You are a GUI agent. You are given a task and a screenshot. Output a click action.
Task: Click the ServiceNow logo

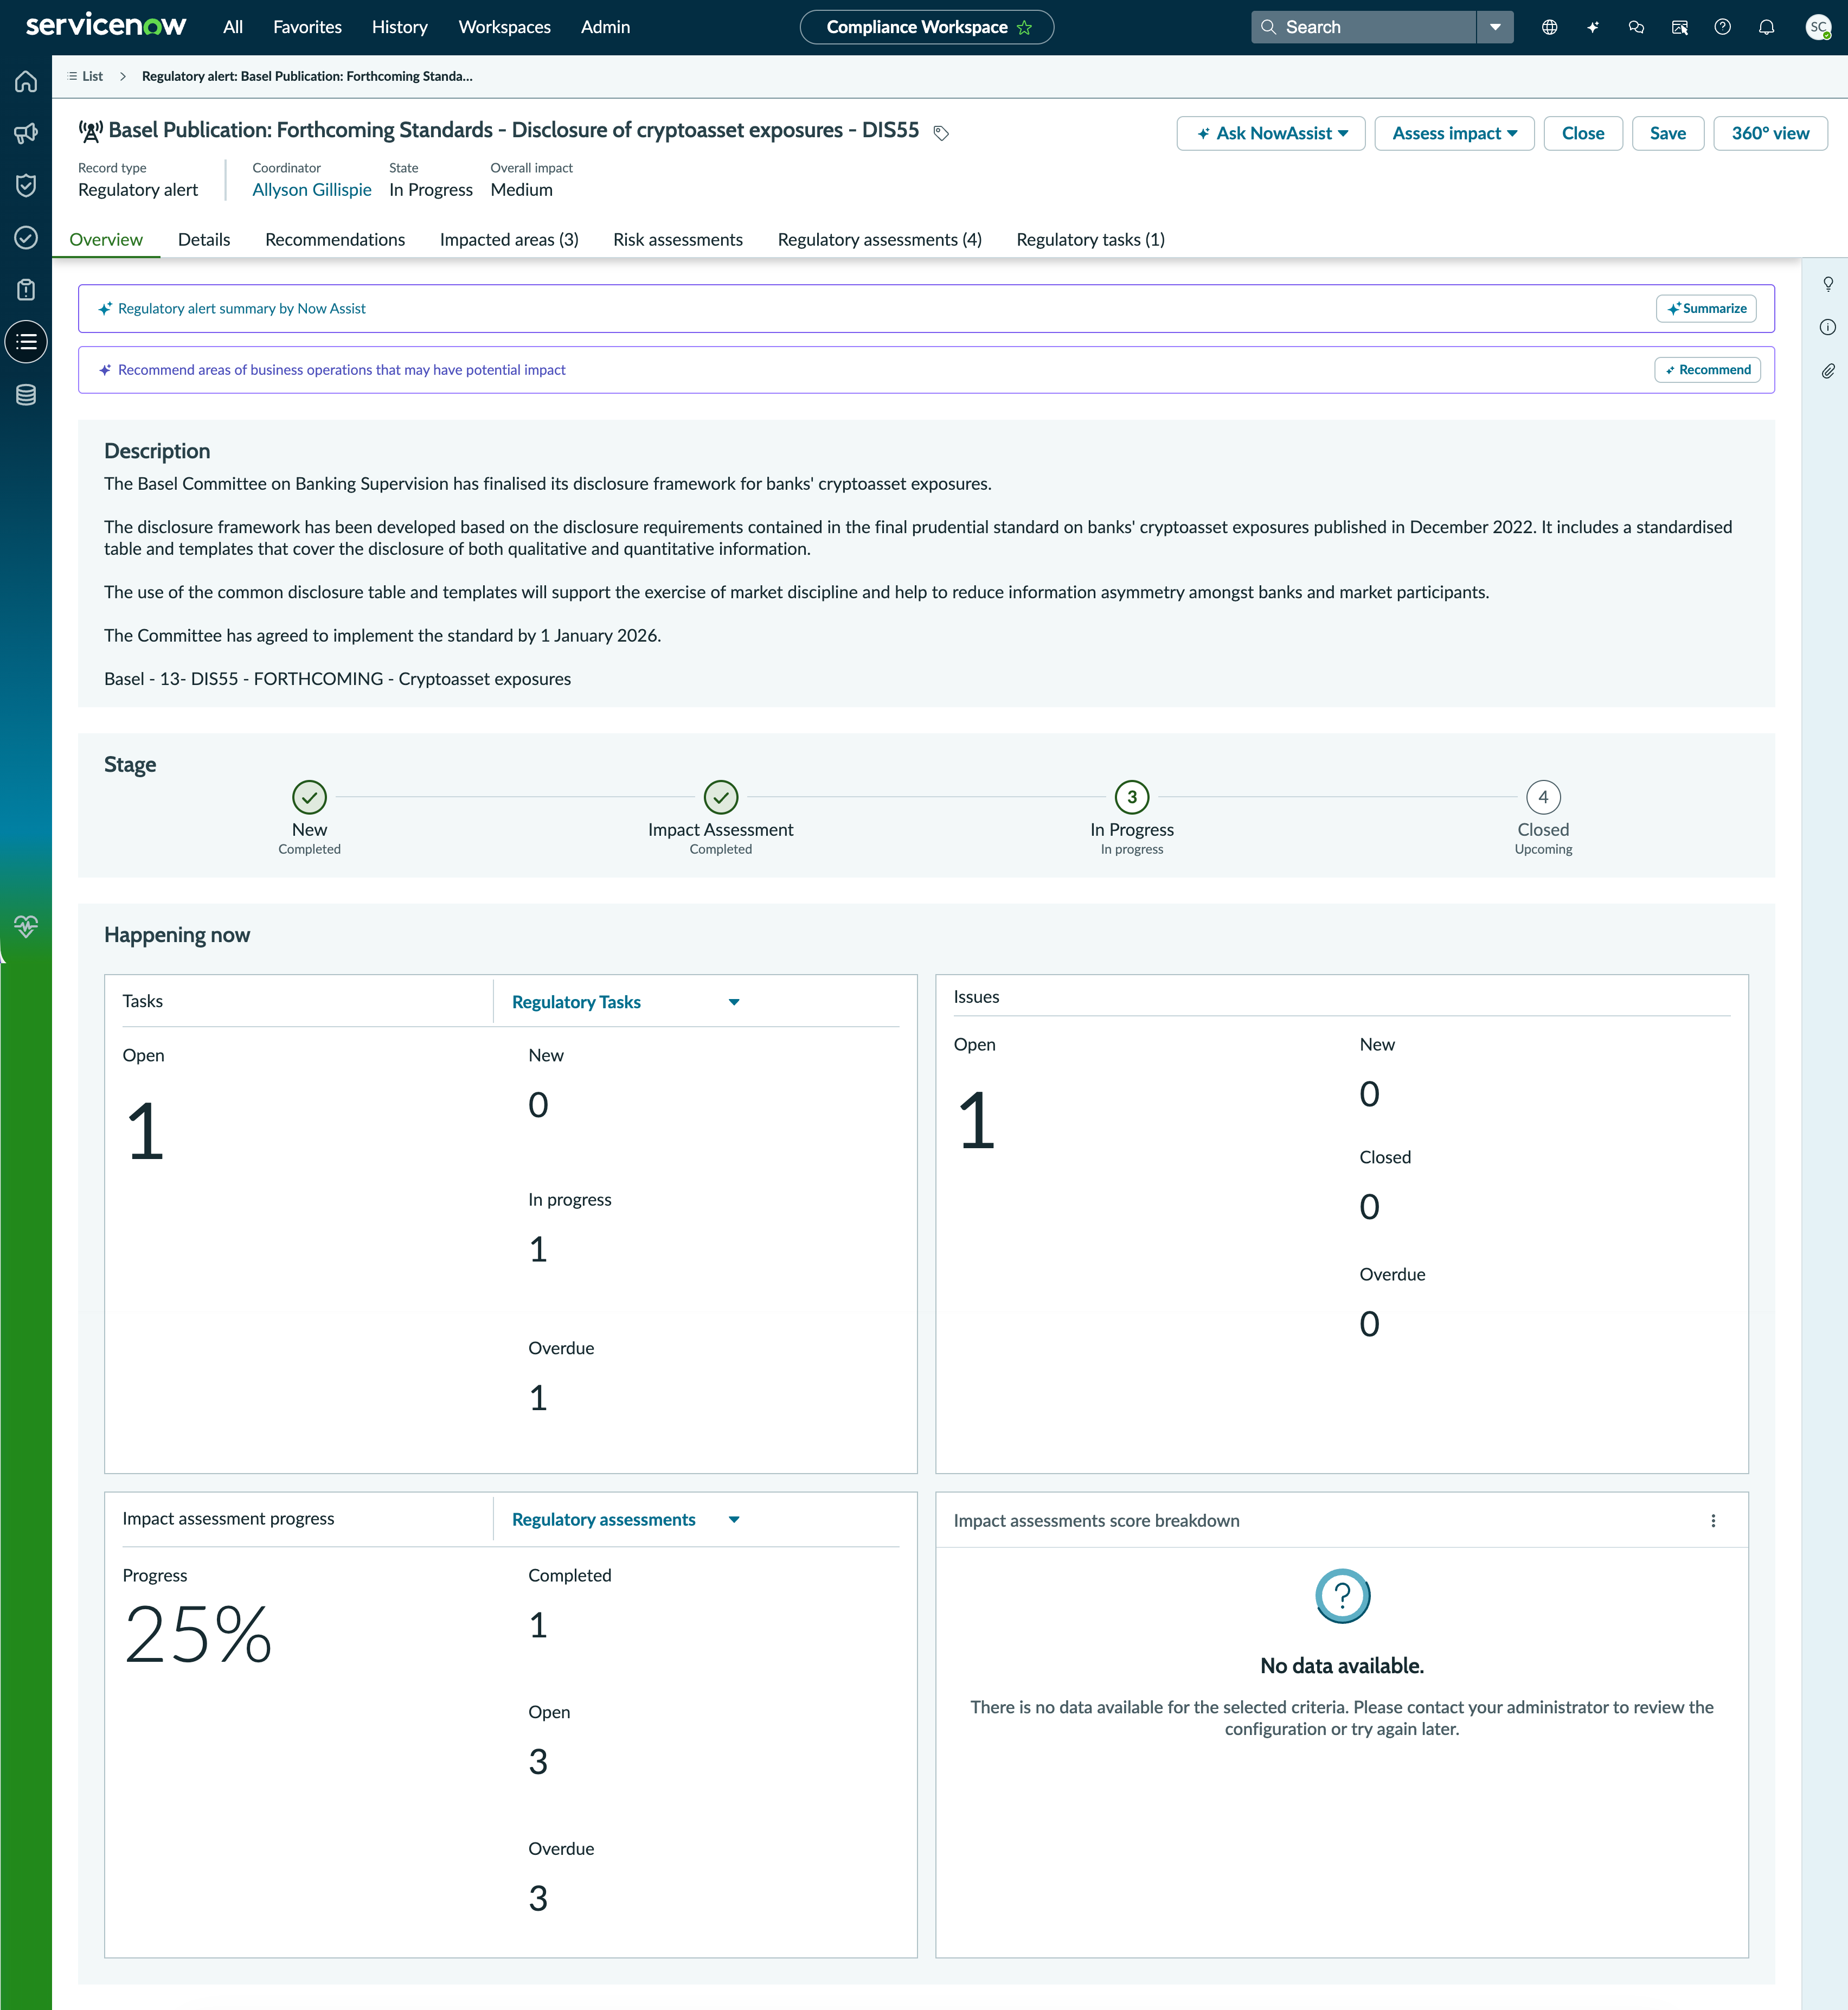coord(106,25)
